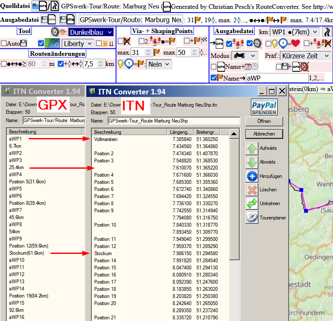Click the Abbrechen button
The image size is (333, 321).
point(264,134)
